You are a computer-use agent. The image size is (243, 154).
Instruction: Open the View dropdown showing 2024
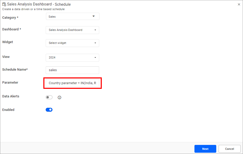pyautogui.click(x=72, y=57)
